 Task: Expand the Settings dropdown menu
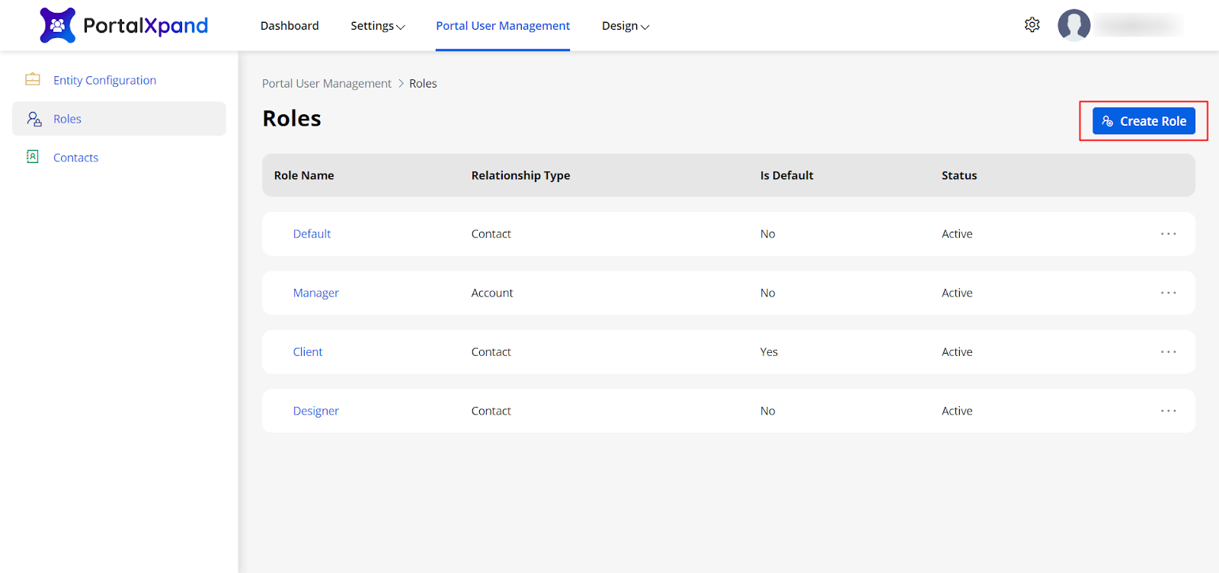377,26
